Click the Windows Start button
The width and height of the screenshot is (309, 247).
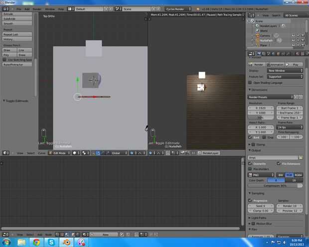[x=6, y=242]
